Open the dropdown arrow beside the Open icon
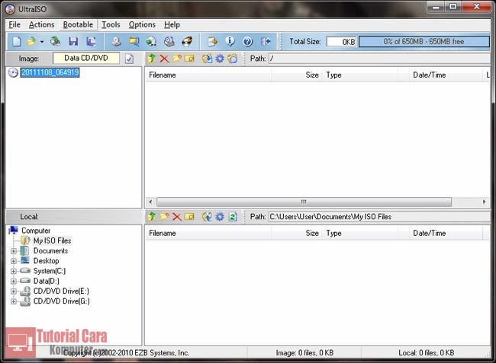 42,42
